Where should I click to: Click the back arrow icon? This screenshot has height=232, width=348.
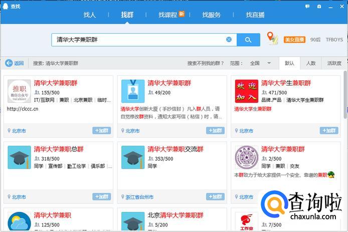9,63
